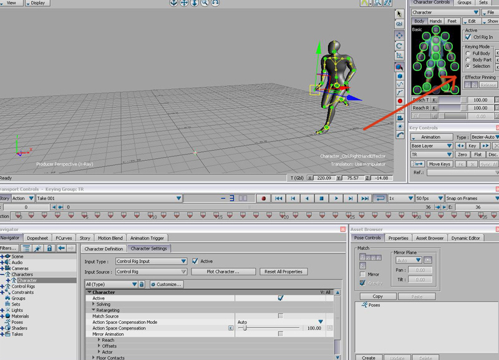Click the Reset All Properties button

[283, 272]
